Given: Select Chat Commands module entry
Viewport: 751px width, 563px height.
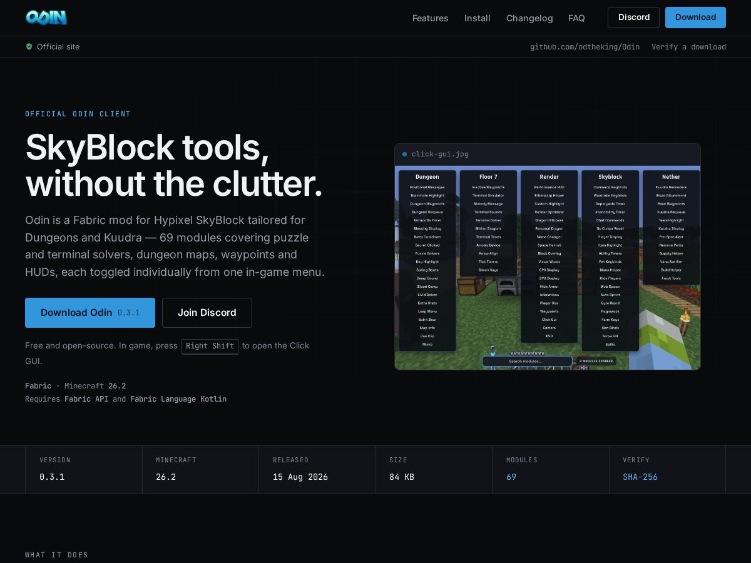Looking at the screenshot, I should (x=610, y=220).
